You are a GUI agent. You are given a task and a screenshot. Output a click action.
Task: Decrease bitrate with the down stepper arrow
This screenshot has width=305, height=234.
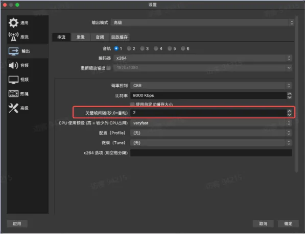click(290, 97)
